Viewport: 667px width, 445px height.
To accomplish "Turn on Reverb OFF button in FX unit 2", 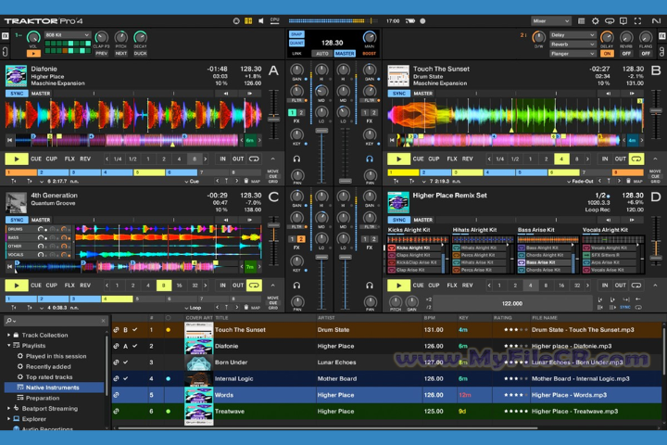I will point(626,54).
